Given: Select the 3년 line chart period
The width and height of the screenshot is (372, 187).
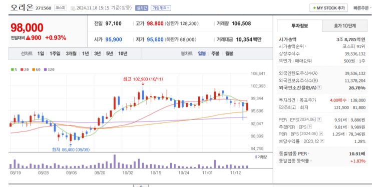Looking at the screenshot, I should tap(97, 53).
